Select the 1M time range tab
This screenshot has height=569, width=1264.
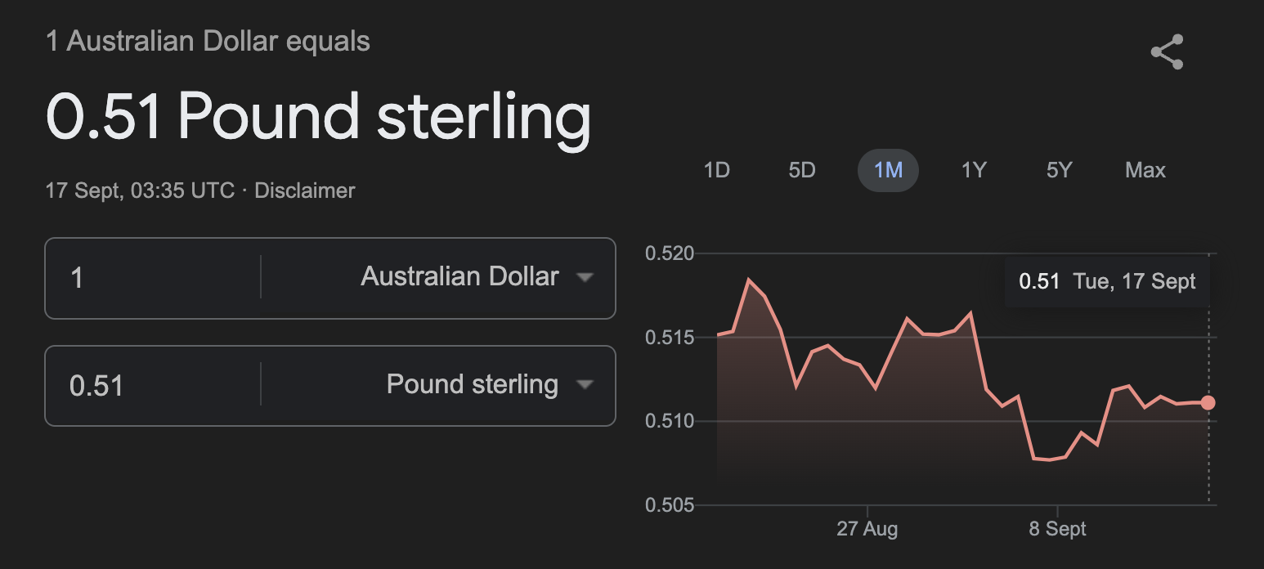[x=888, y=171]
